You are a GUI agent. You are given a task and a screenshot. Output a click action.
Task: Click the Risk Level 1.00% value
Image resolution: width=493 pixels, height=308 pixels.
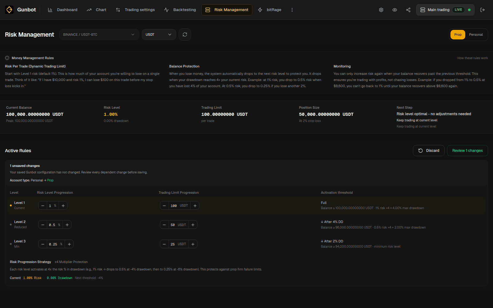111,114
